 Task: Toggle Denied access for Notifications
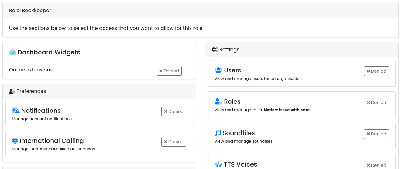tap(174, 112)
